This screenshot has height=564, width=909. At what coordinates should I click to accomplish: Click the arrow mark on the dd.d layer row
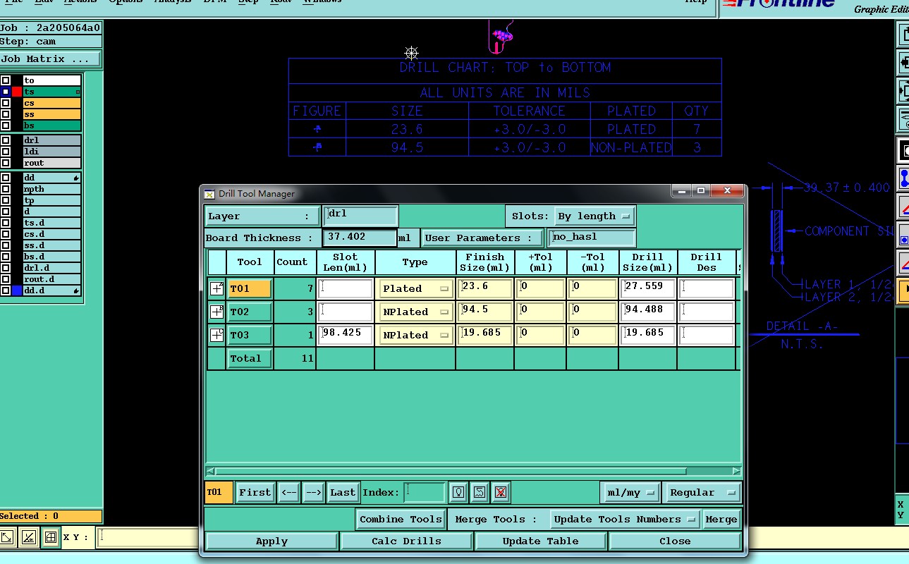click(x=76, y=290)
